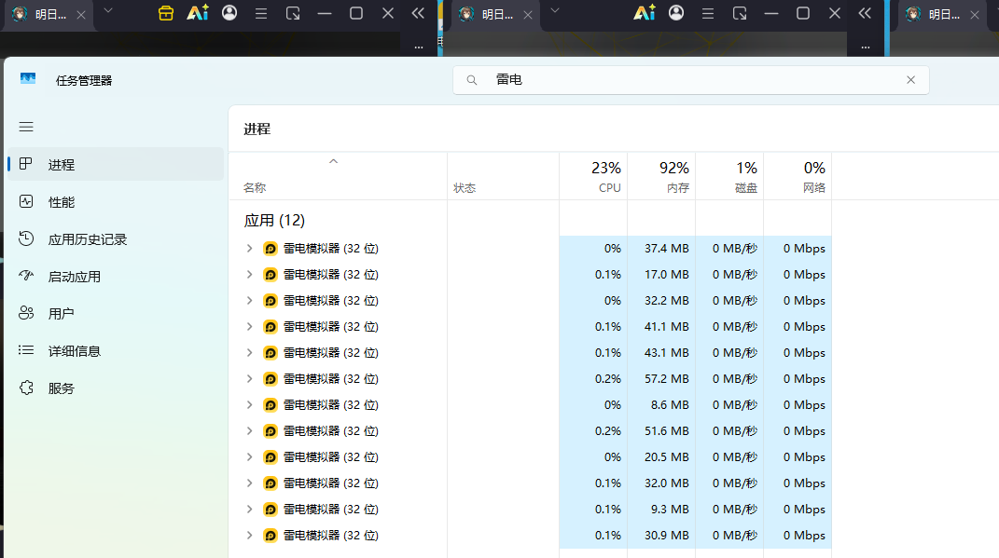The height and width of the screenshot is (558, 999).
Task: Select the 9.3 MB memory cell
Action: pyautogui.click(x=661, y=509)
